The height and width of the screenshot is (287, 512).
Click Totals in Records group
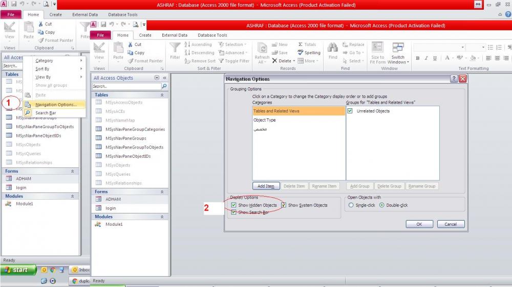[x=307, y=44]
